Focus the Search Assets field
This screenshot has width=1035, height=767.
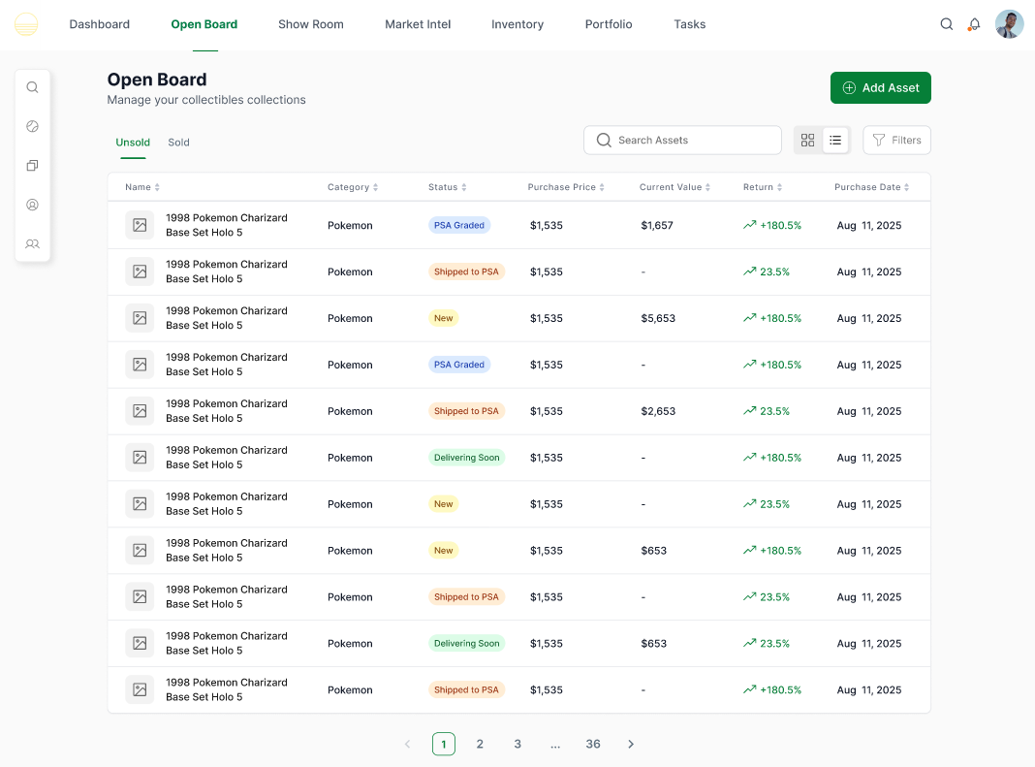coord(682,140)
